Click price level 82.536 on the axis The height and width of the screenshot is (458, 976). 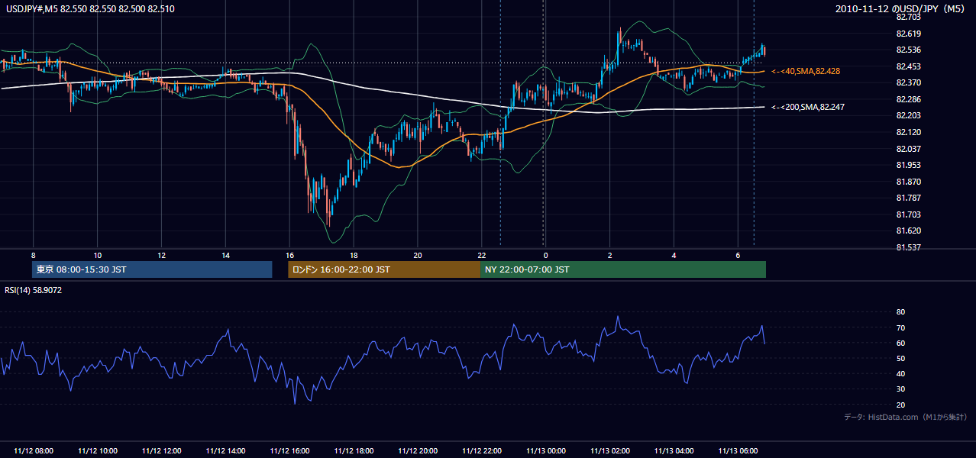click(x=908, y=50)
